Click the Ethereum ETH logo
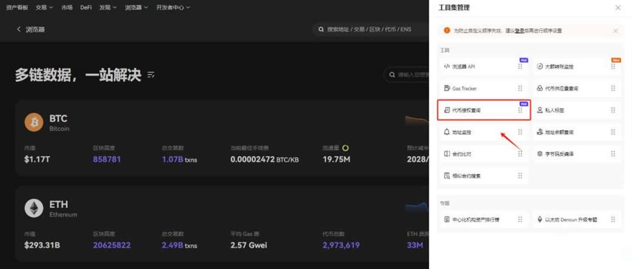 [34, 208]
